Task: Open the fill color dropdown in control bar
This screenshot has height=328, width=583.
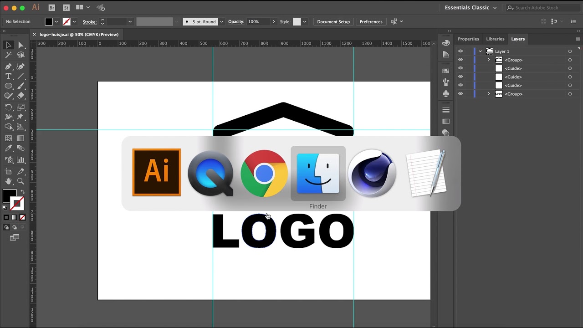Action: [x=56, y=22]
